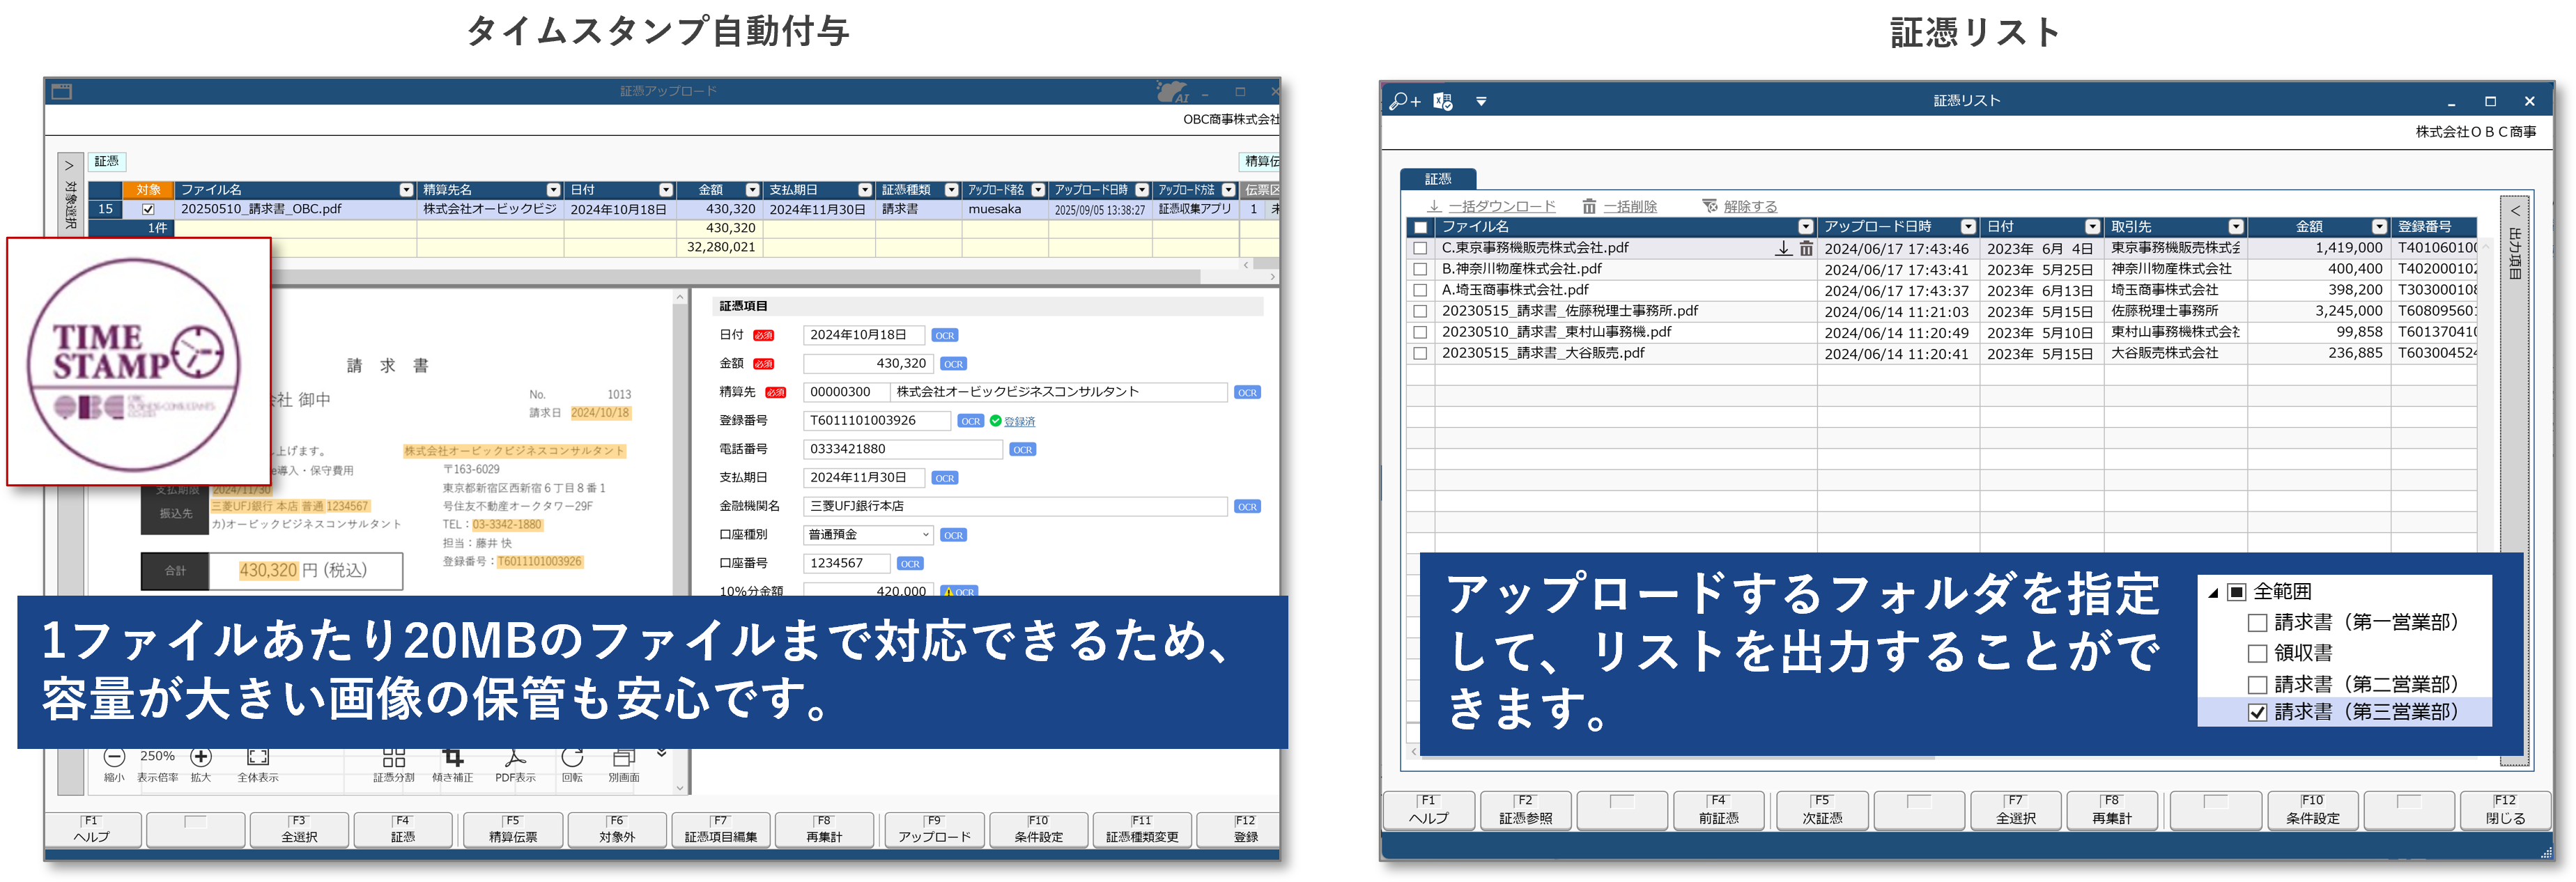Click the 回転 rotate icon

(572, 757)
